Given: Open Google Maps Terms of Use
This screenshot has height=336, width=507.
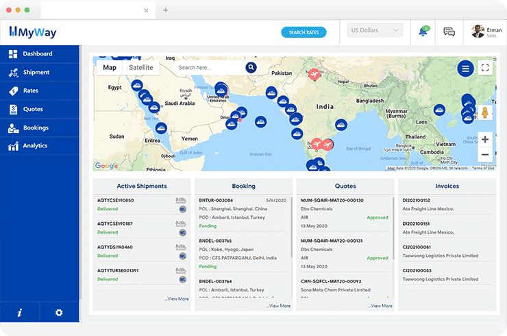Looking at the screenshot, I should 483,168.
